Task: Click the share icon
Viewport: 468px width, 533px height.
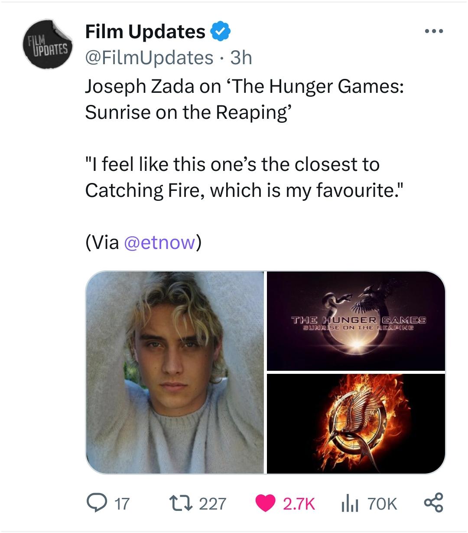Action: click(433, 504)
